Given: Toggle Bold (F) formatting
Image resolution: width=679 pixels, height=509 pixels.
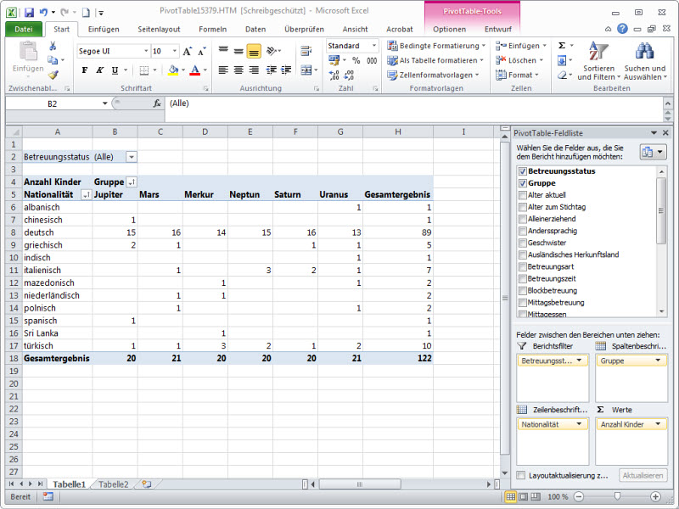Looking at the screenshot, I should pyautogui.click(x=84, y=70).
